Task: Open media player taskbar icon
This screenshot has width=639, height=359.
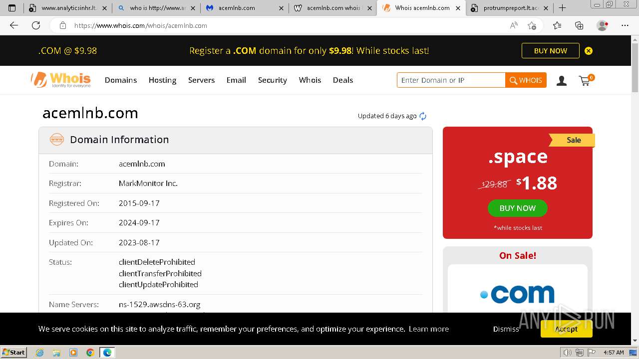Action: pos(73,353)
